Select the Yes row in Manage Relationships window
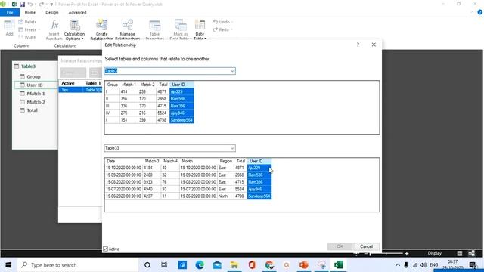The image size is (484, 272). (x=80, y=90)
